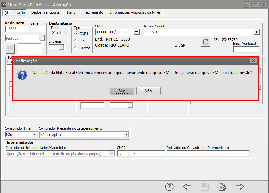
Task: Go back with left arrow icon
Action: [187, 187]
